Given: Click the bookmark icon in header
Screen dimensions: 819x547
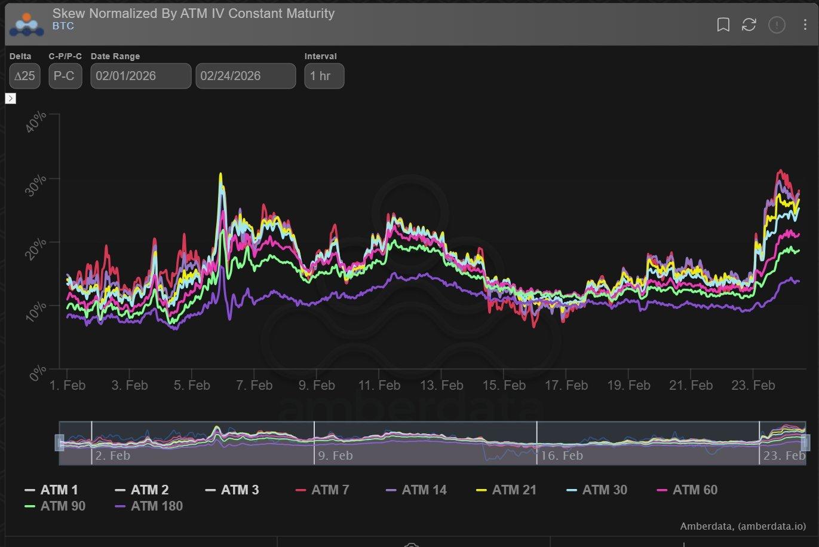Looking at the screenshot, I should (x=723, y=25).
